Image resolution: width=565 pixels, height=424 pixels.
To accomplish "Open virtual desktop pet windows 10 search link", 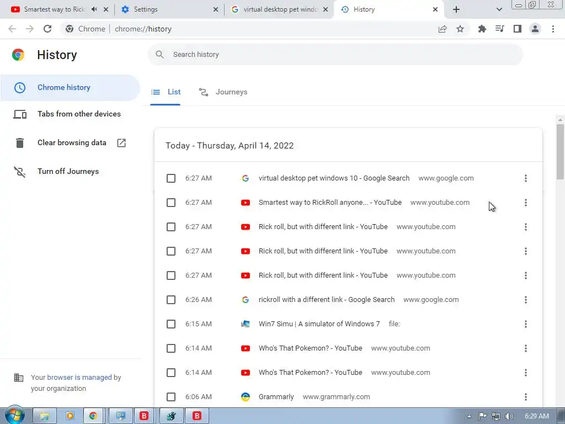I will [x=334, y=178].
